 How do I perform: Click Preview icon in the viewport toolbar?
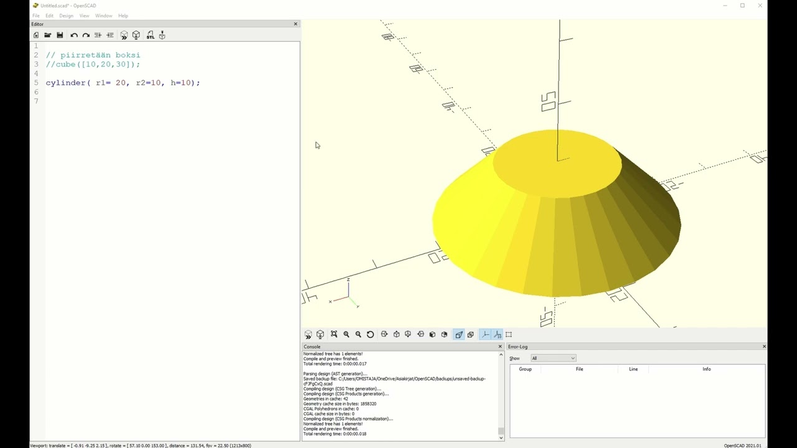[x=308, y=335]
